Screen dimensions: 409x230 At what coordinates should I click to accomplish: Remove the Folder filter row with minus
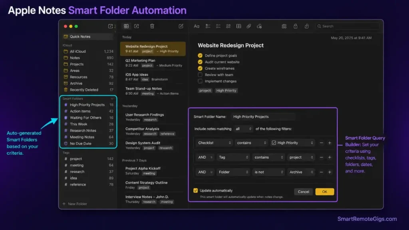click(322, 172)
